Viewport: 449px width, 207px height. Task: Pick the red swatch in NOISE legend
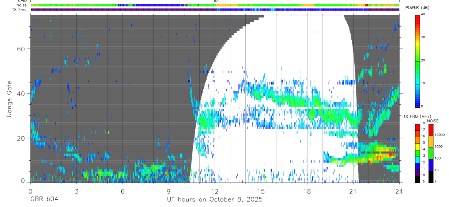(x=431, y=130)
